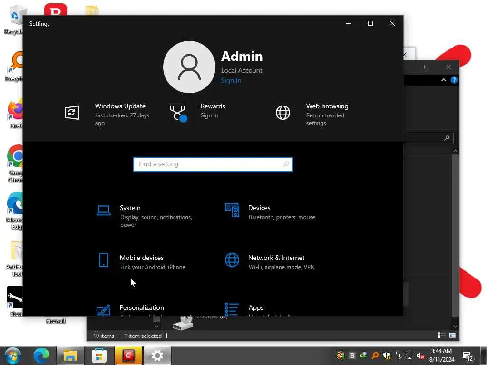Screen dimensions: 487x365
Task: Close the Explorer window behind Settings
Action: 448,67
